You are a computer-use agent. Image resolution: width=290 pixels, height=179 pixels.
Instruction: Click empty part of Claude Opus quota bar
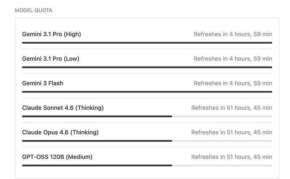click(x=222, y=141)
